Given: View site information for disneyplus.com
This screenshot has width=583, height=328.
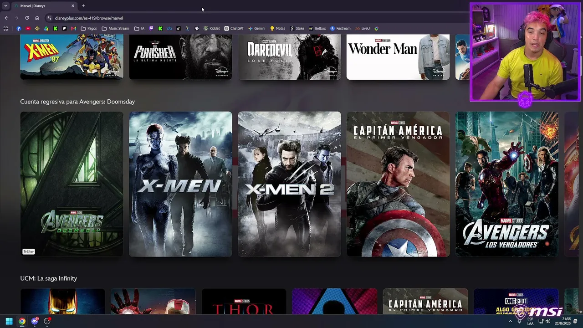Looking at the screenshot, I should (x=49, y=18).
